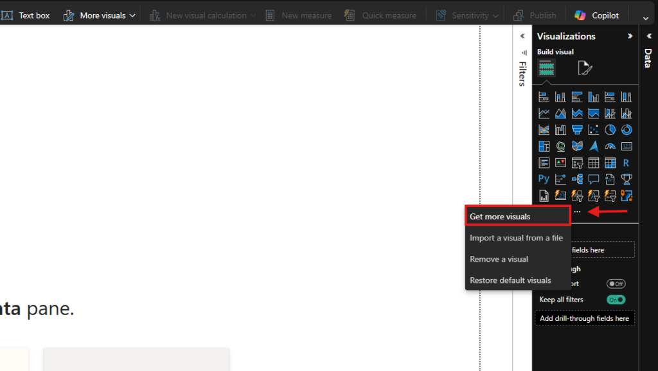Select the treemap visual
Viewport: 658px width, 371px height.
tap(544, 147)
